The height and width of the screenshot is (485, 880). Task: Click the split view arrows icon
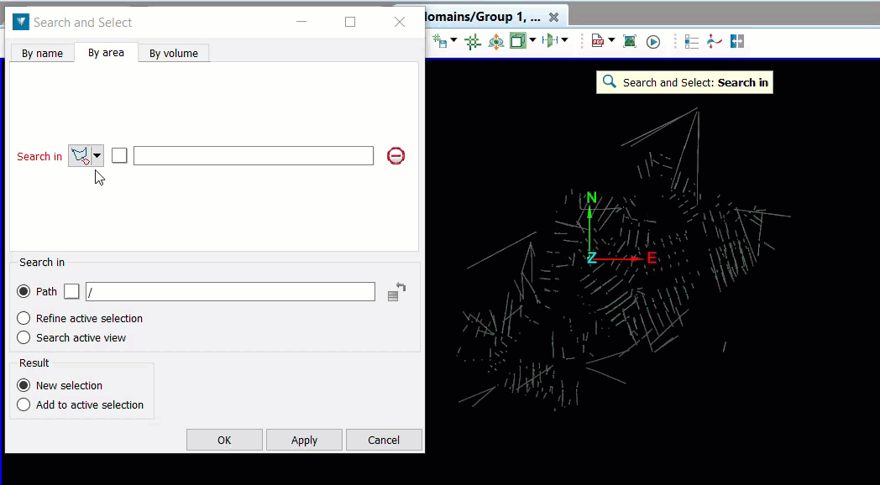(737, 41)
